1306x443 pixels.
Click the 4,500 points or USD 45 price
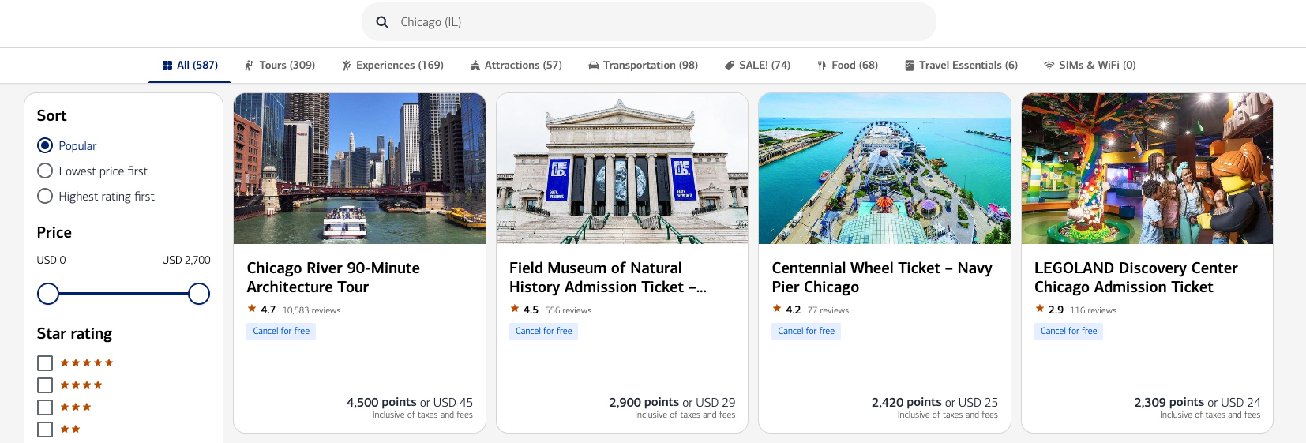click(x=410, y=402)
